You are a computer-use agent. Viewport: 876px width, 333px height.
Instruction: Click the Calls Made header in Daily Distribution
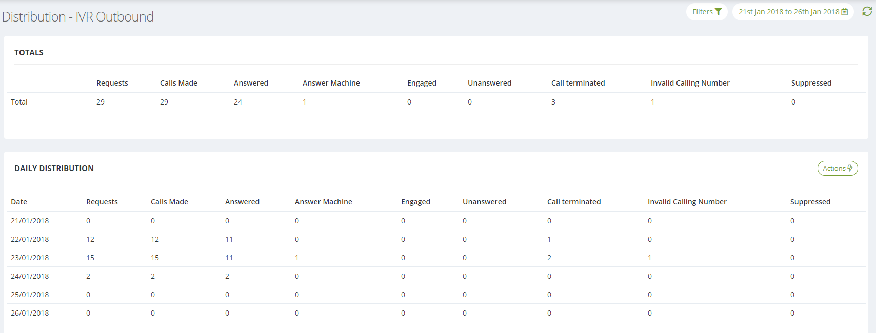tap(169, 202)
